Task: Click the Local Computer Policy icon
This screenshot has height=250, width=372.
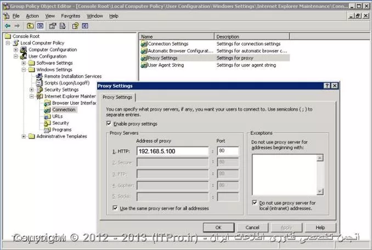Action: (x=16, y=43)
